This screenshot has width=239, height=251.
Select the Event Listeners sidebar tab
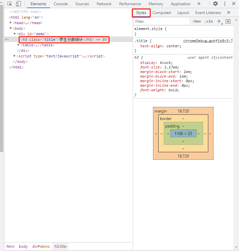(208, 13)
